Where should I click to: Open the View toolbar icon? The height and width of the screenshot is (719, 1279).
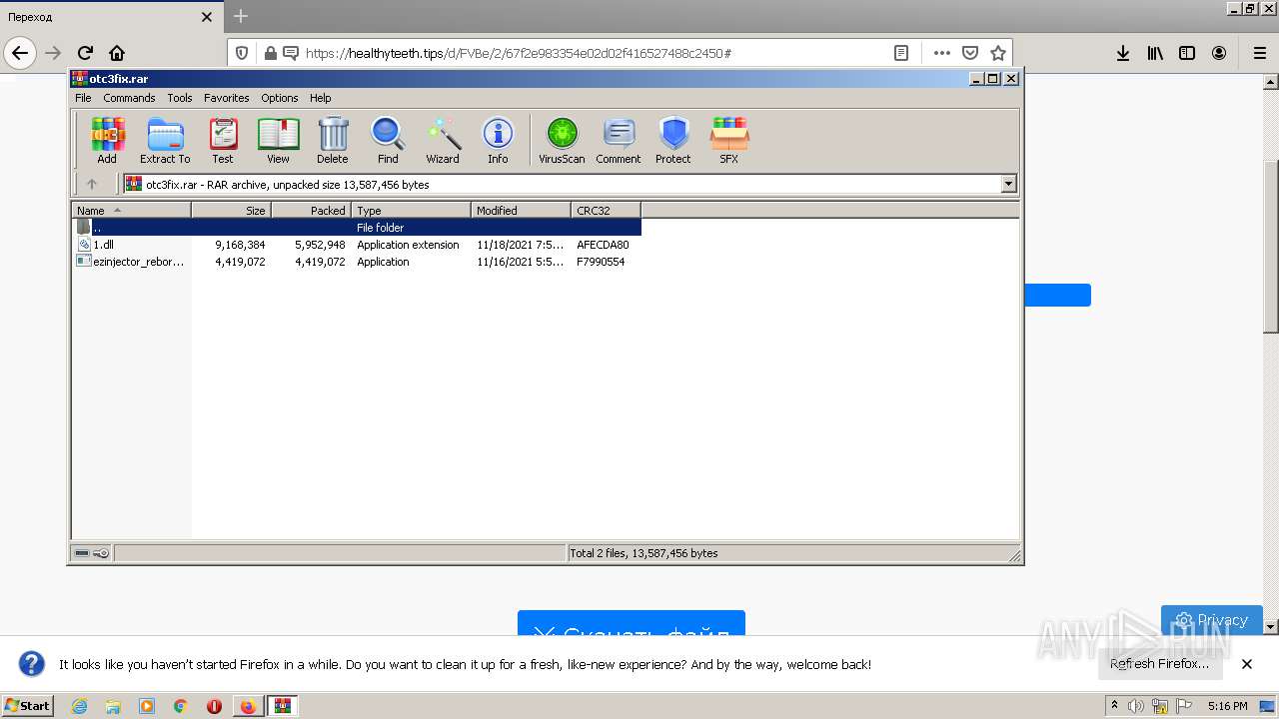(278, 140)
